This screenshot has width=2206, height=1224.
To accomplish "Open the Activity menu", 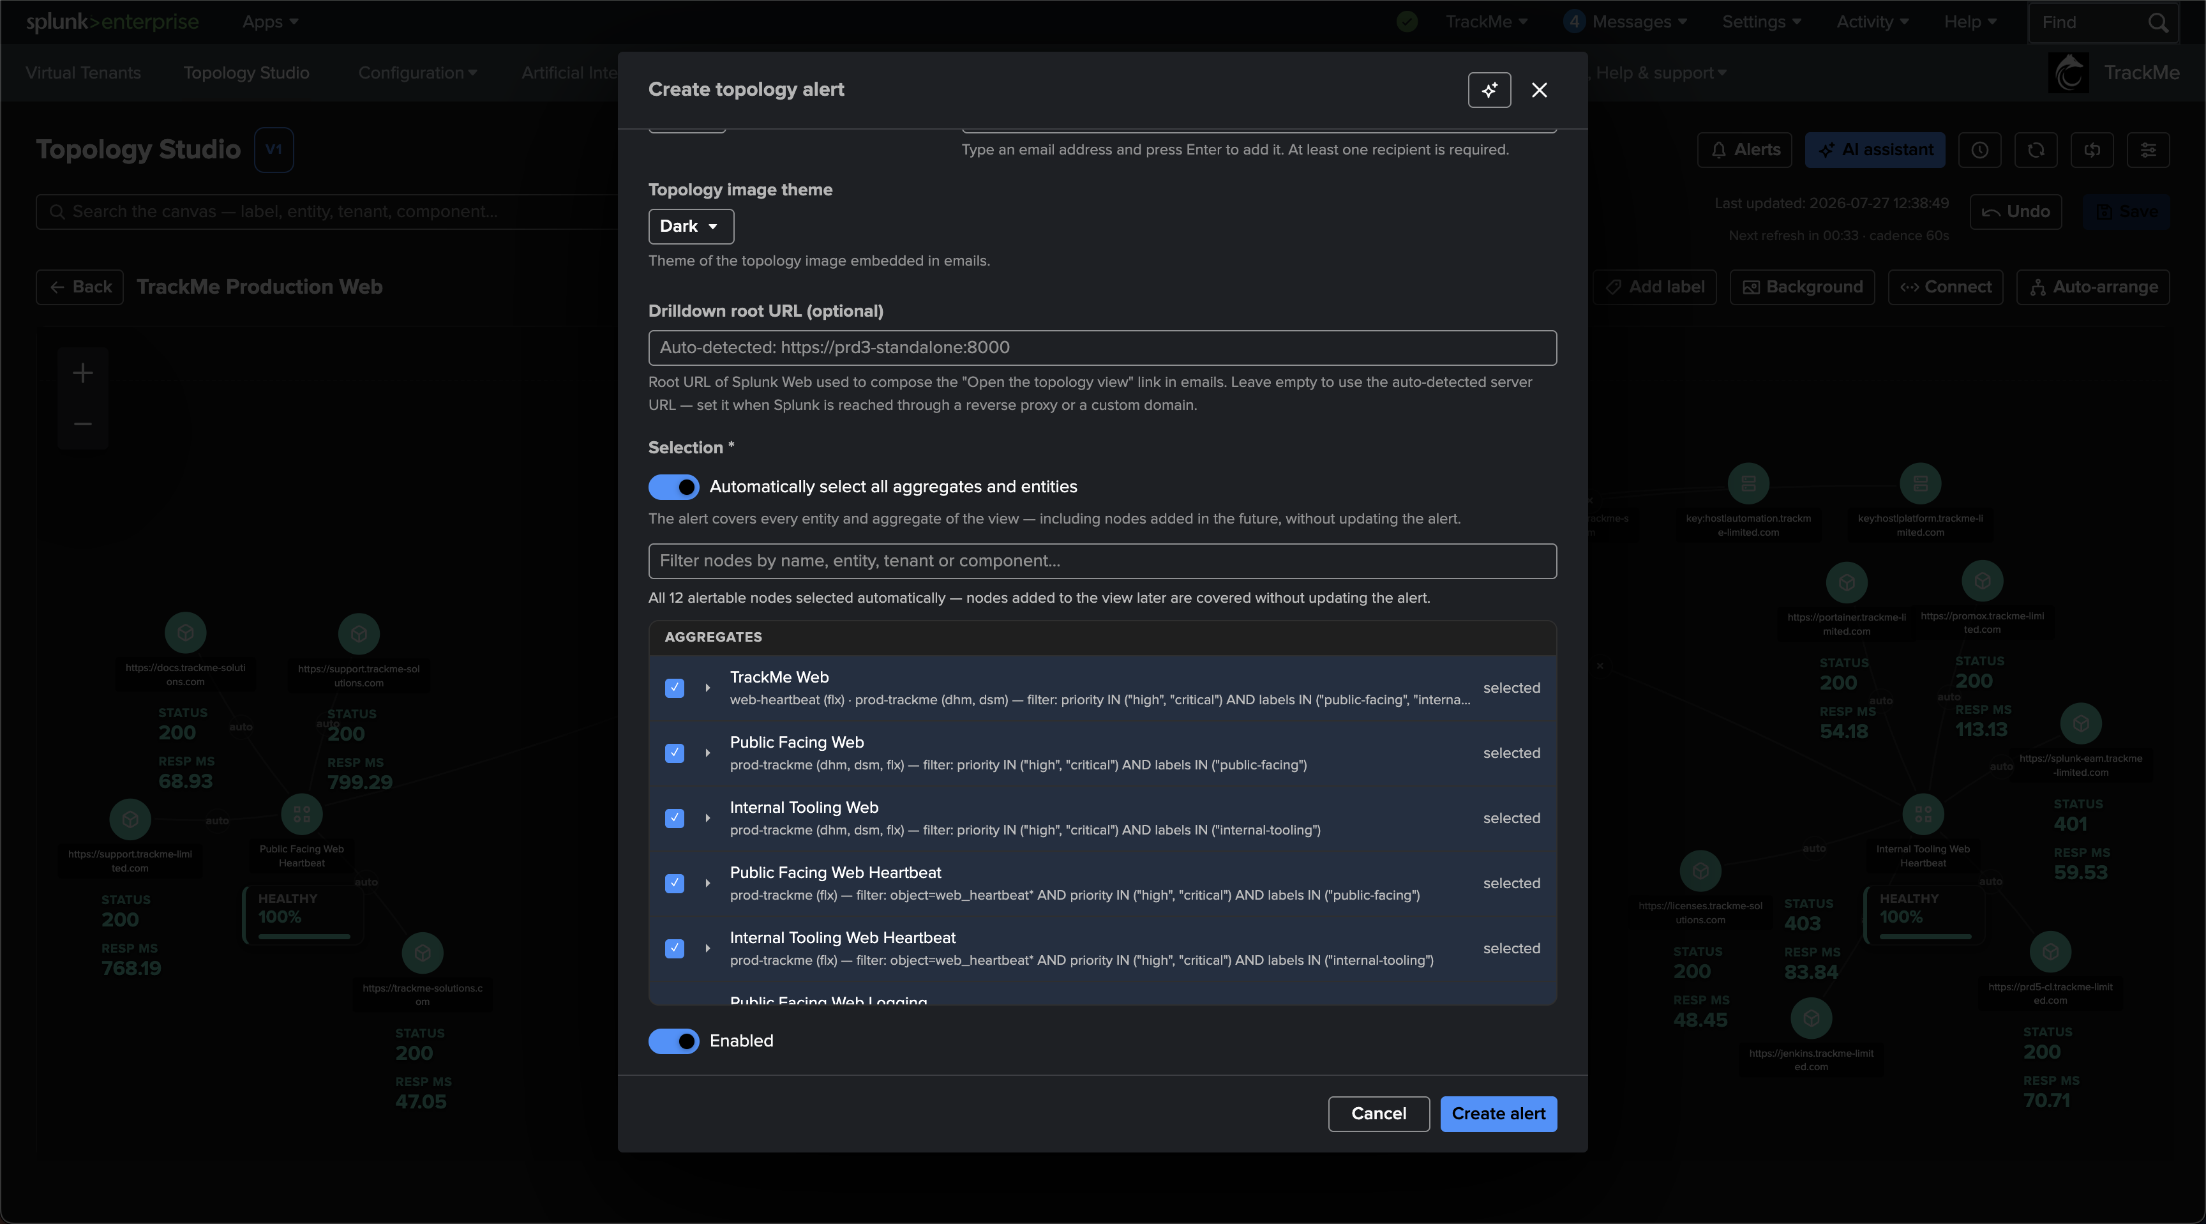I will [1872, 22].
